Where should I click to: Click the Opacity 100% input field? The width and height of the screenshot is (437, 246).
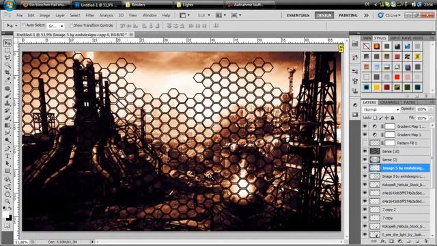[x=422, y=109]
